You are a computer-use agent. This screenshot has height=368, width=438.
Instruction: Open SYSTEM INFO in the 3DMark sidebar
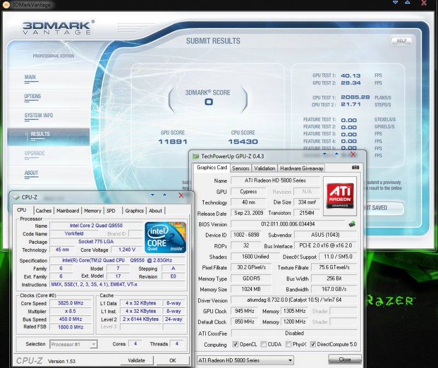pyautogui.click(x=38, y=116)
